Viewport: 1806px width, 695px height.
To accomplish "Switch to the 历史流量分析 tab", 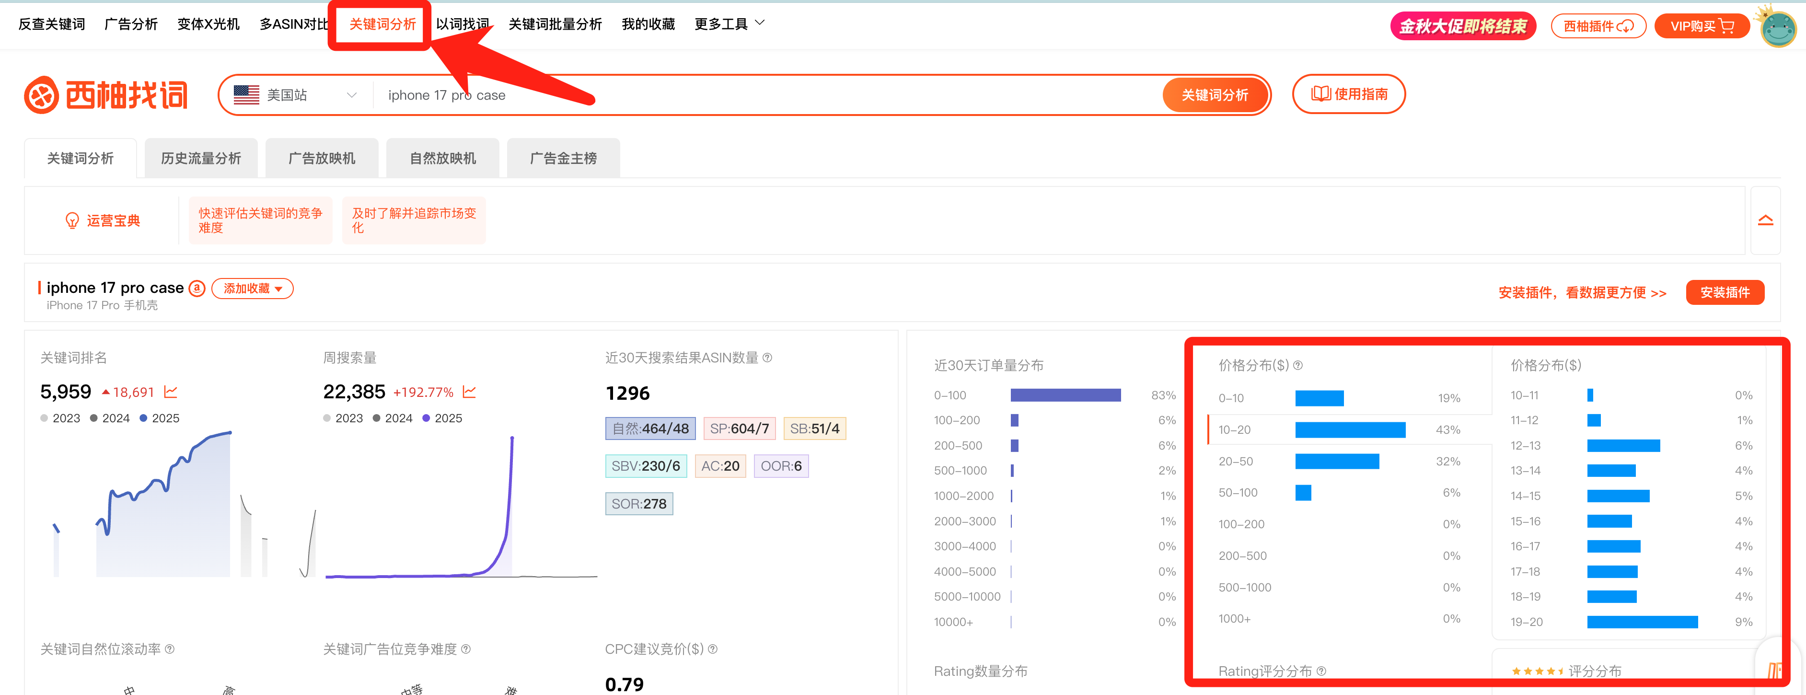I will coord(201,159).
